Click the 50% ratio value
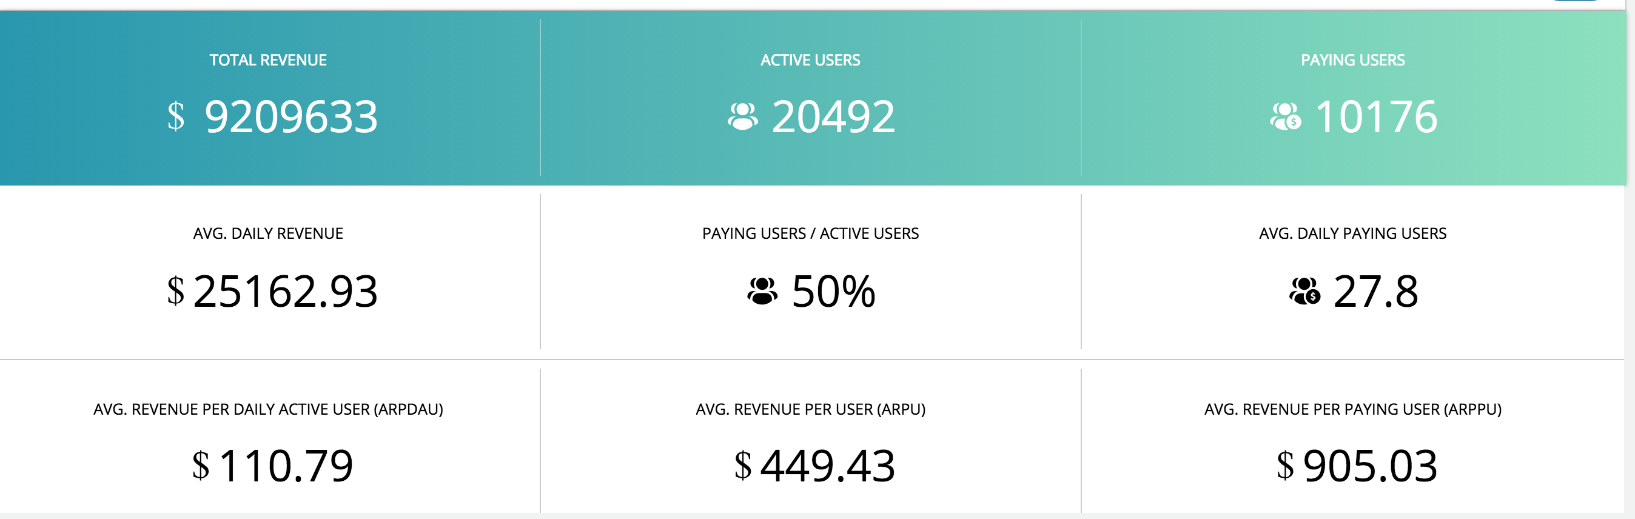The width and height of the screenshot is (1635, 519). pos(833,291)
